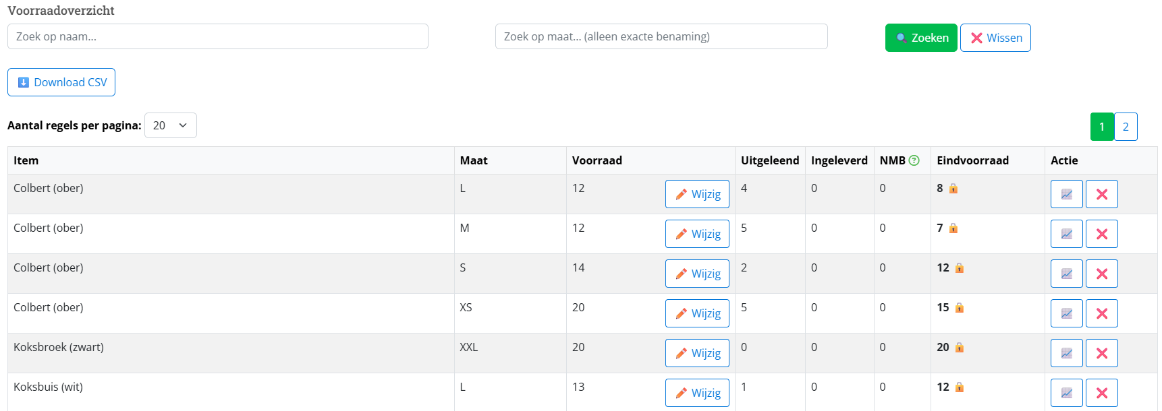Delete the Colbert (ober) XS row

coord(1101,313)
